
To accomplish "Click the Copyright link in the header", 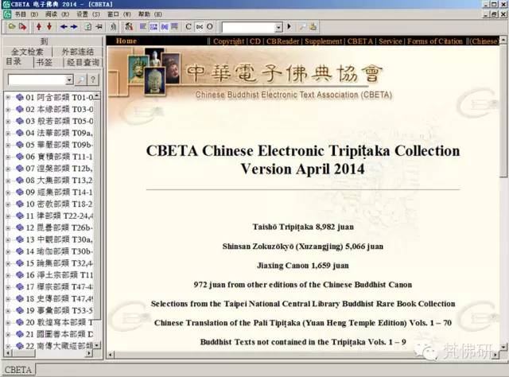I will pyautogui.click(x=228, y=41).
